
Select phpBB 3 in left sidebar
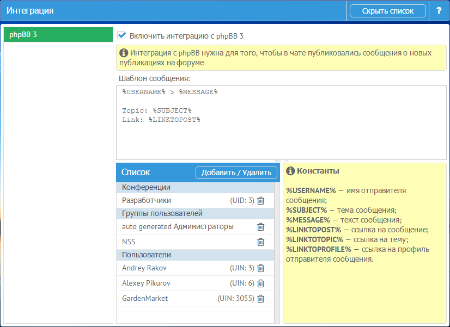tap(57, 35)
